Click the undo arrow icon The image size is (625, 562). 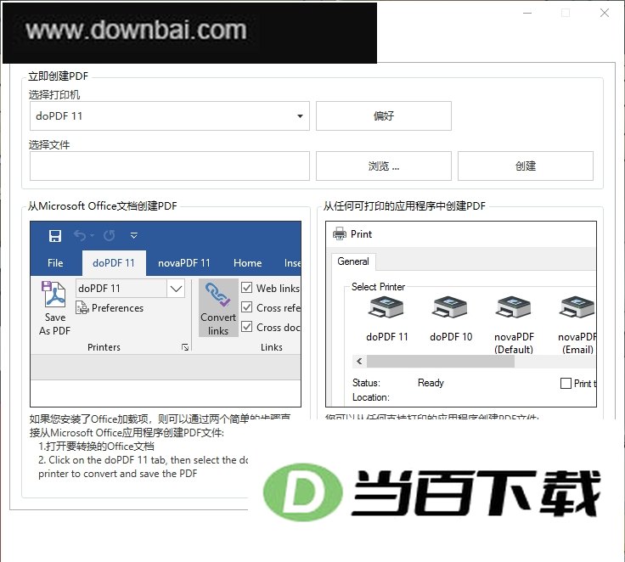(x=80, y=235)
